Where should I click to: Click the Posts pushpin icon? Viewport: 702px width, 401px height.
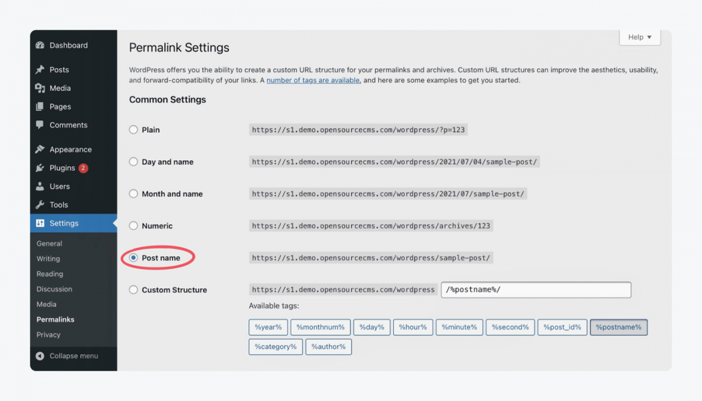point(40,69)
